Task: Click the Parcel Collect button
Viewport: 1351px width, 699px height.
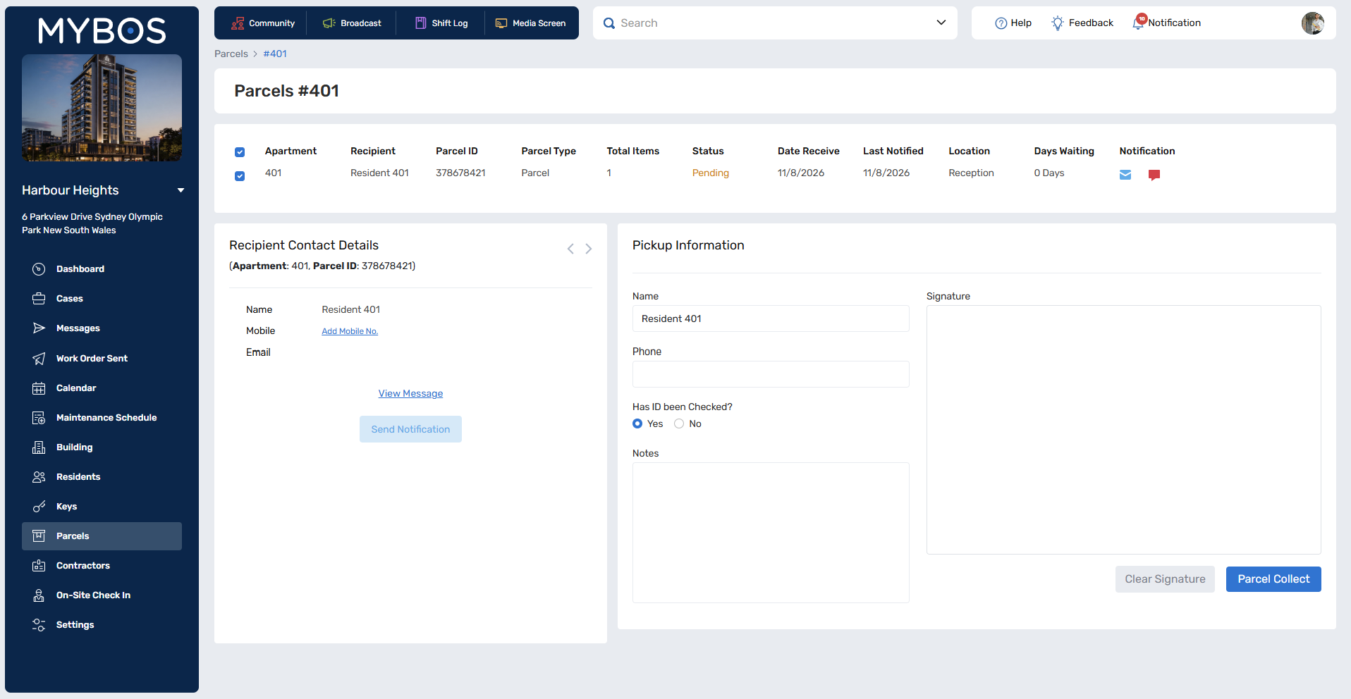Action: click(1273, 579)
